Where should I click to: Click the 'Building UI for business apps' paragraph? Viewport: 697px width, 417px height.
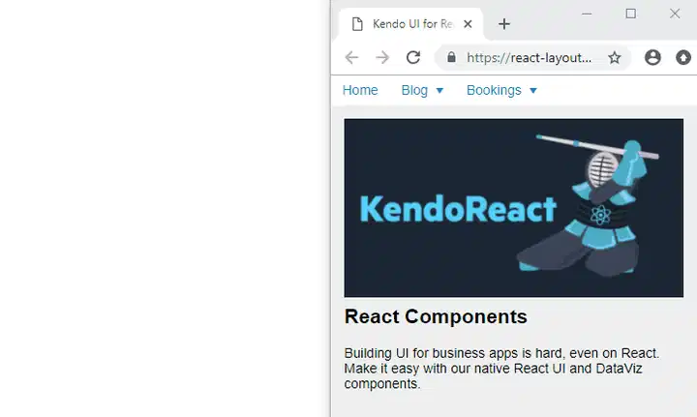501,369
